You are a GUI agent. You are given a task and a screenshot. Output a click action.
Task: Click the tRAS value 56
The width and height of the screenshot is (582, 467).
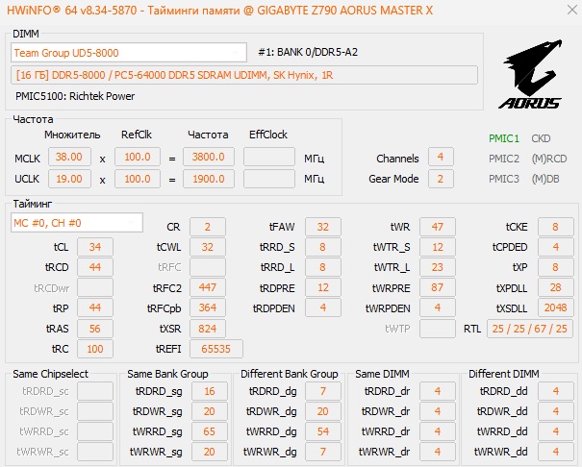tap(95, 329)
